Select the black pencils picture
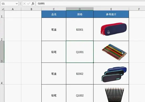Image resolution: width=145 pixels, height=102 pixels. click(x=114, y=95)
